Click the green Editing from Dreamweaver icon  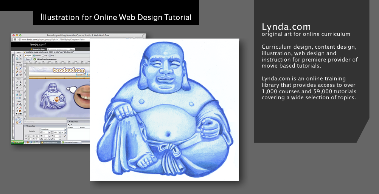coord(34,59)
